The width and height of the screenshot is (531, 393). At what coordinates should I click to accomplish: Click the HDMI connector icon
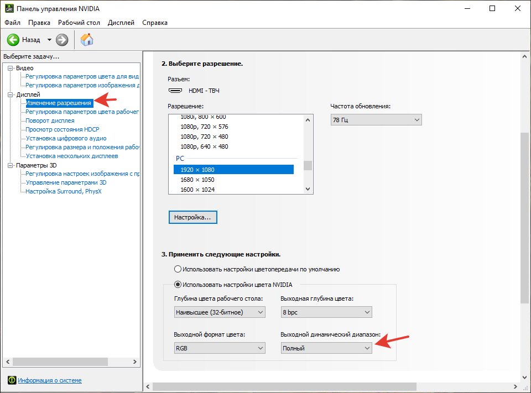(175, 91)
